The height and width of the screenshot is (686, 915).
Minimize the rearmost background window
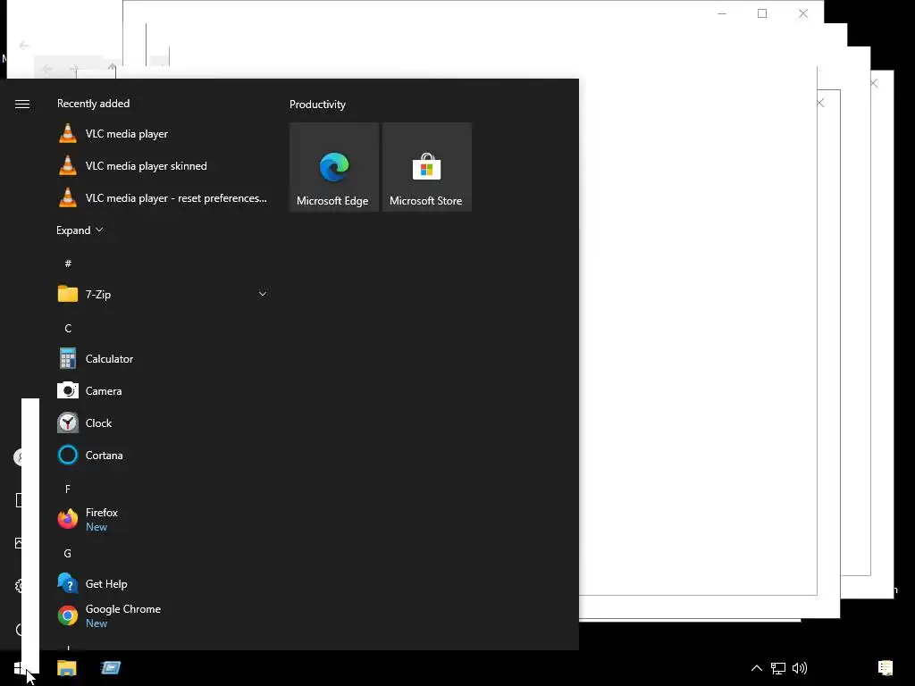[722, 13]
